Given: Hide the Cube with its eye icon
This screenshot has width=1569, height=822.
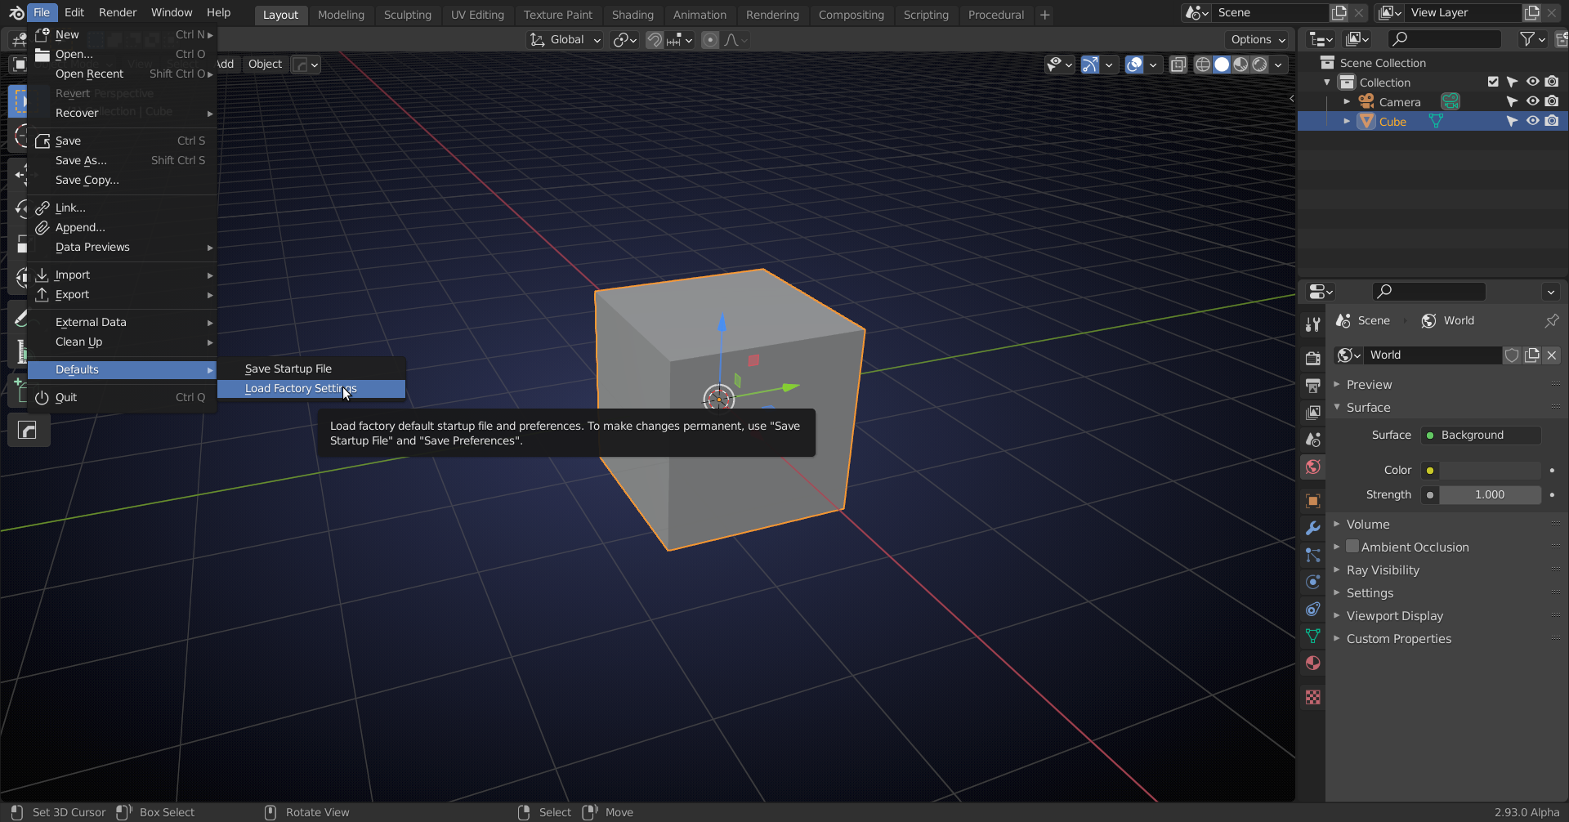Looking at the screenshot, I should pyautogui.click(x=1532, y=121).
